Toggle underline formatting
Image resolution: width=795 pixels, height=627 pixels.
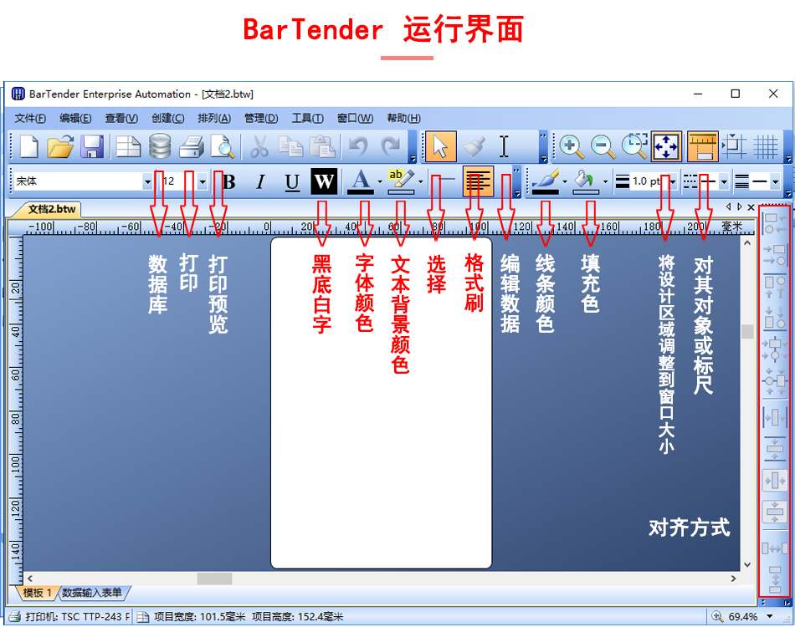coord(292,181)
